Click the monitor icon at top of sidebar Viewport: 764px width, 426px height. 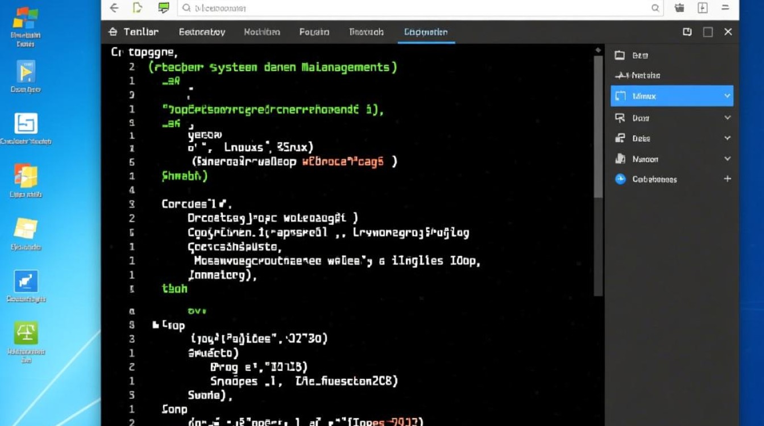pyautogui.click(x=620, y=55)
